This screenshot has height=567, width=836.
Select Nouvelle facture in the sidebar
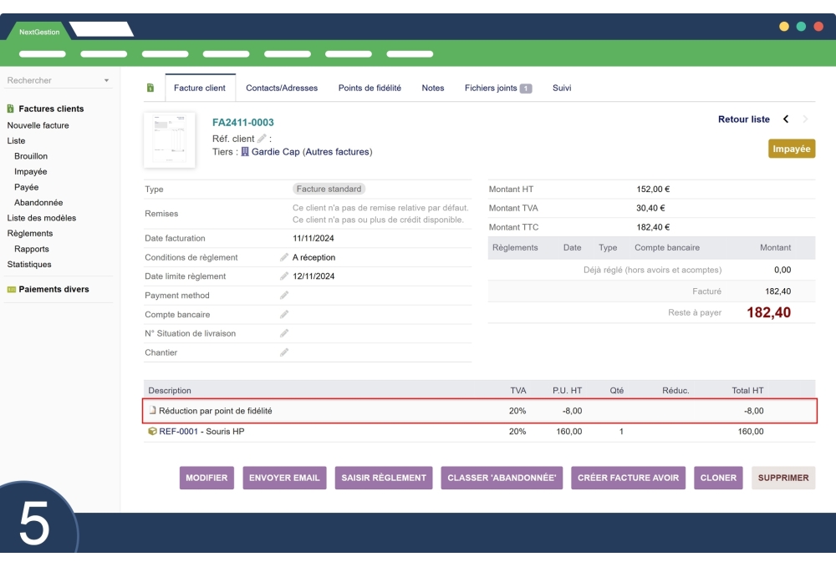click(38, 125)
